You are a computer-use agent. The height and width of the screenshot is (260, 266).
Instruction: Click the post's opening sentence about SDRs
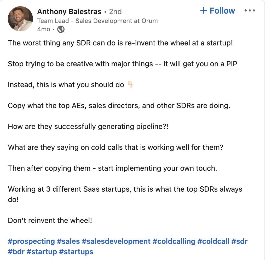click(120, 43)
